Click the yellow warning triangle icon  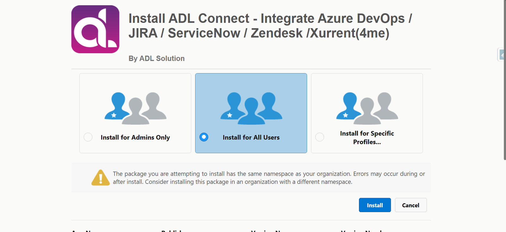click(x=101, y=178)
